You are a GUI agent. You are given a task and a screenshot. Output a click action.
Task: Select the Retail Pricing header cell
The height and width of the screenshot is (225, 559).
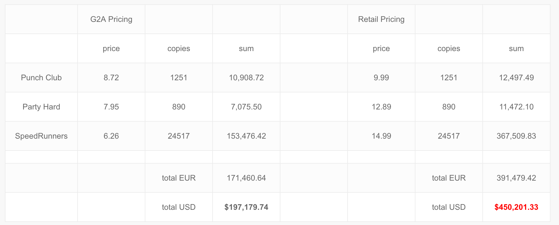(x=381, y=19)
